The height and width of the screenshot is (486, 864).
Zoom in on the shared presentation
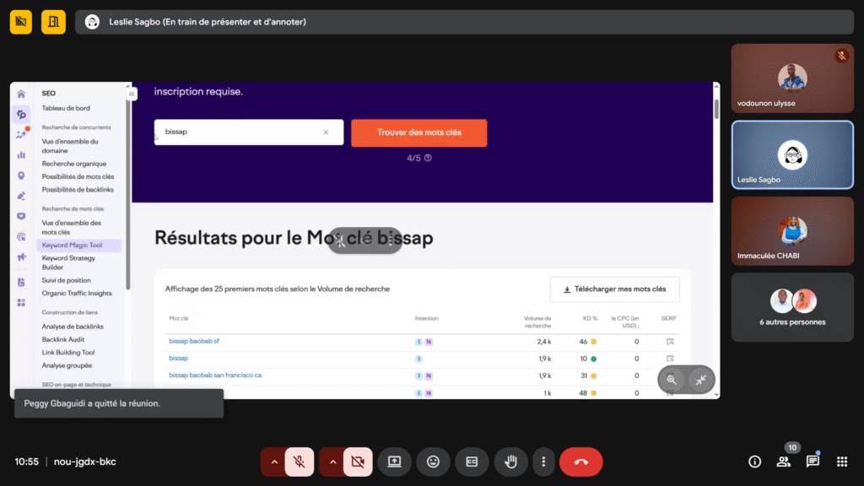pos(672,380)
